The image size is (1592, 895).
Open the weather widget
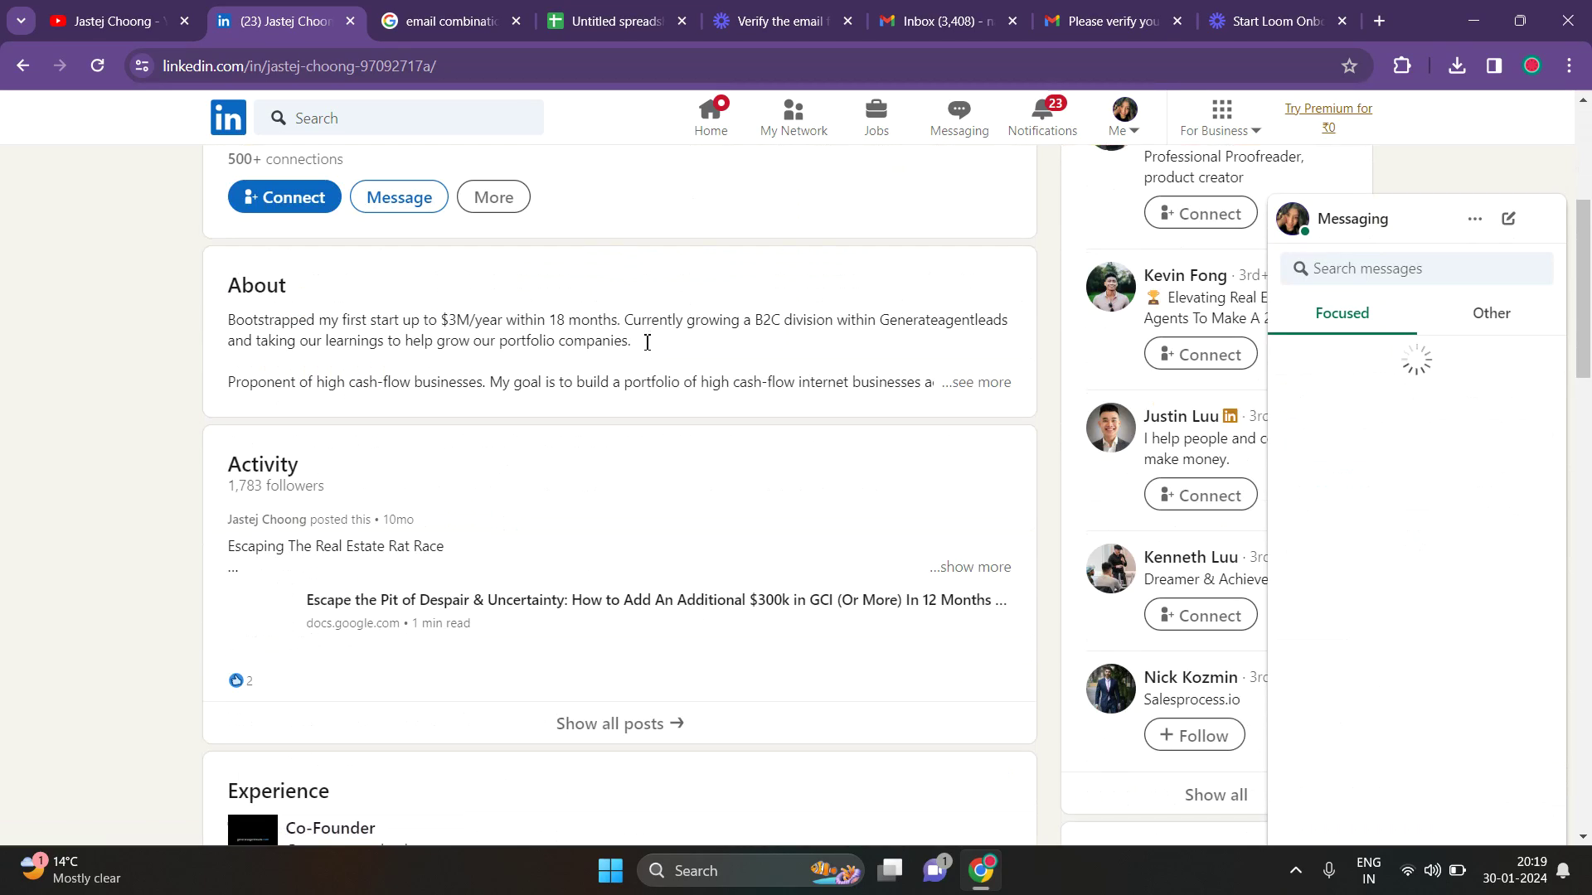[70, 870]
